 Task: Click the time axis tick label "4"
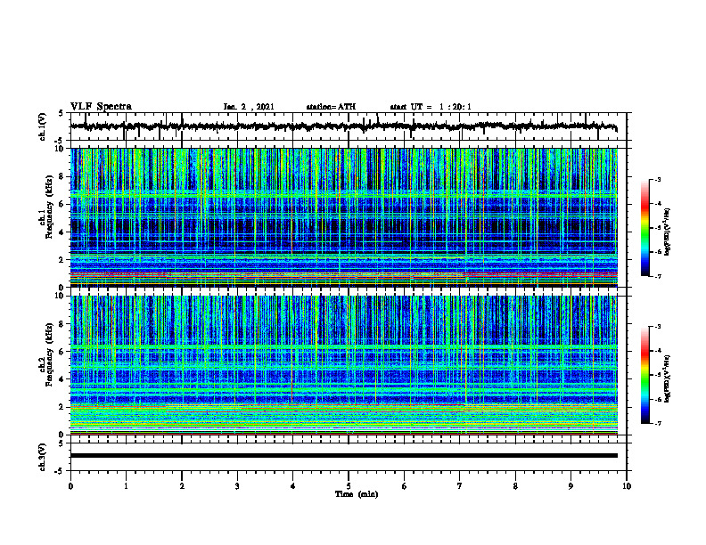[x=293, y=486]
